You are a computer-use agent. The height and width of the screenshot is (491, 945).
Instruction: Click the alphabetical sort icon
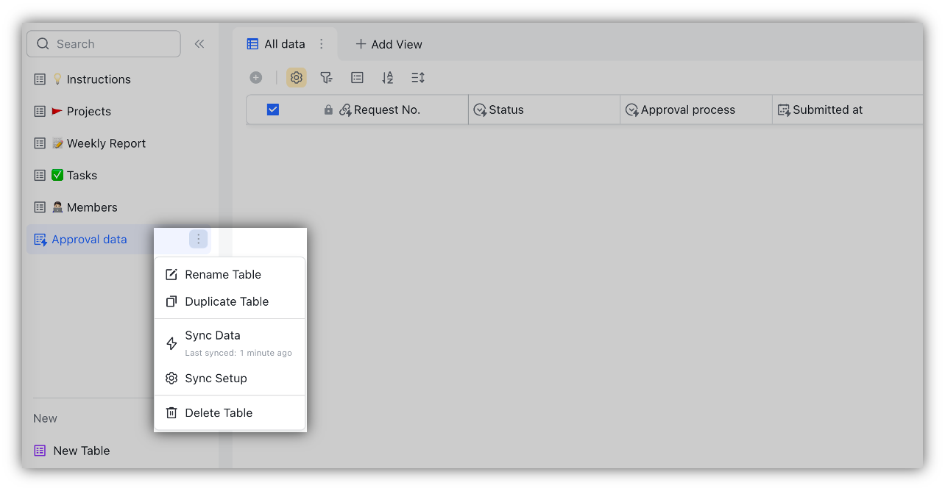click(x=388, y=77)
